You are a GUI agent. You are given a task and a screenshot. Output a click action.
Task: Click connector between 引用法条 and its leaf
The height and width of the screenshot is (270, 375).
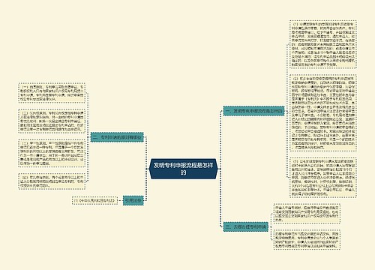[120, 200]
